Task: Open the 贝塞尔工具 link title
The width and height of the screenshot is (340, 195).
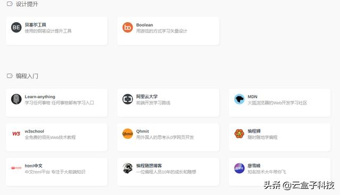Action: tap(36, 25)
